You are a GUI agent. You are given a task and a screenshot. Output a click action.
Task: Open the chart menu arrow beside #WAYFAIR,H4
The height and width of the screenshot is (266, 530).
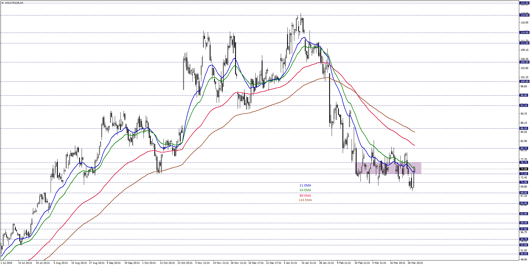click(x=2, y=3)
